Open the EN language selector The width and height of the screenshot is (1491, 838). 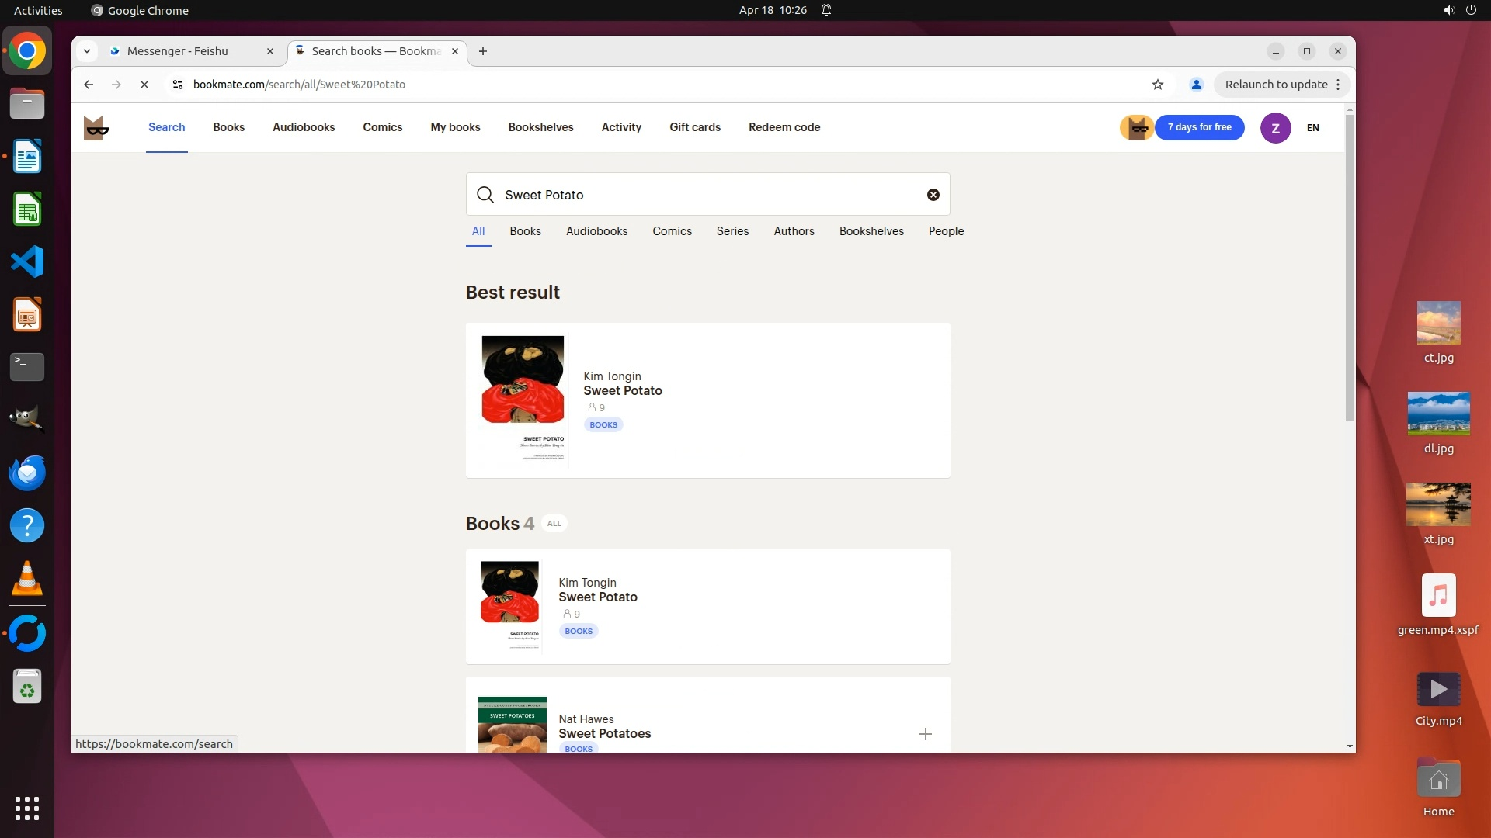coord(1312,128)
